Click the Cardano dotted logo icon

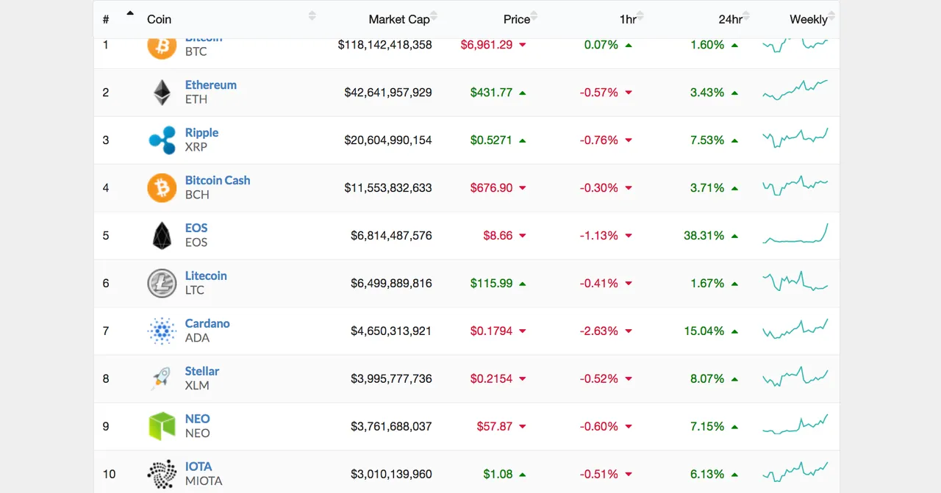pos(162,331)
